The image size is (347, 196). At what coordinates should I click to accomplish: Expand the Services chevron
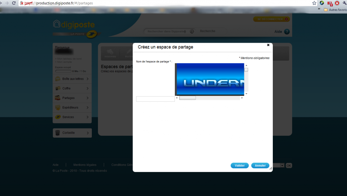(88, 117)
